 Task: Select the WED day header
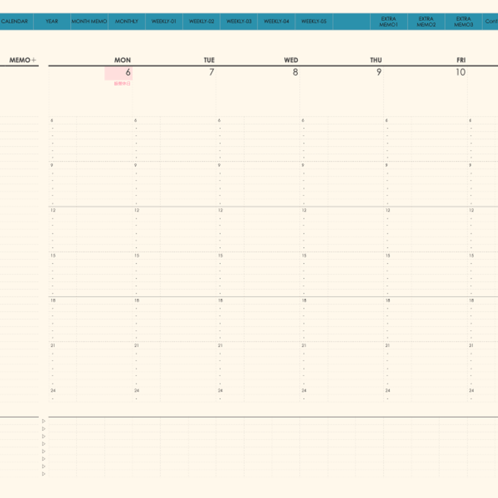click(x=291, y=60)
